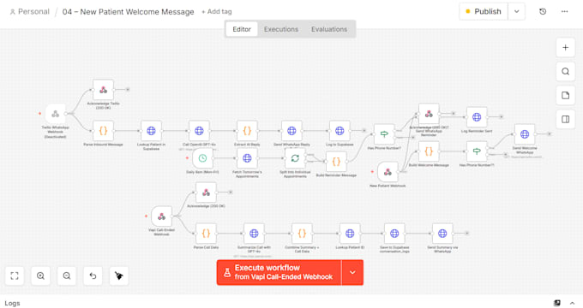Open the Twilio WhatsApp Webhook trigger node

56,114
